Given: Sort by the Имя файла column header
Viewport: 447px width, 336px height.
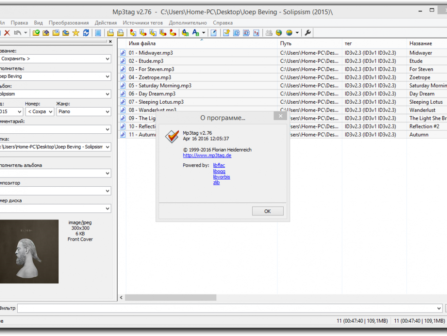Looking at the screenshot, I should pos(202,44).
